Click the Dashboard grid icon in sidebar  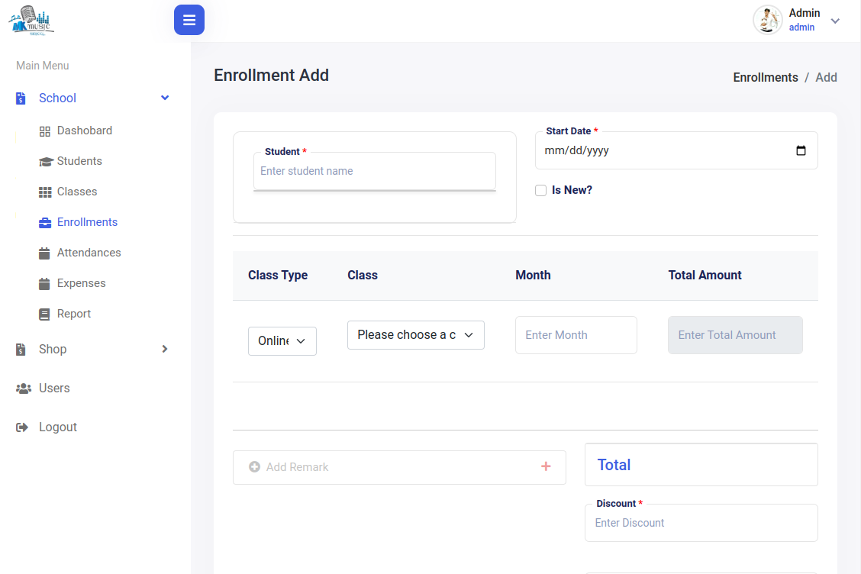point(45,131)
